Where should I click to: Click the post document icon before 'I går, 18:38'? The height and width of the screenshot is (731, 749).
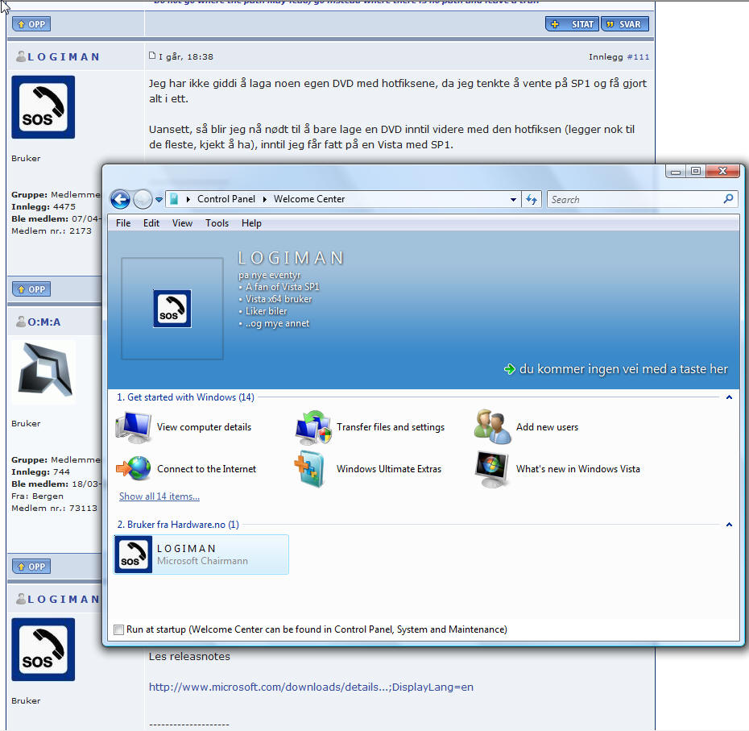152,56
